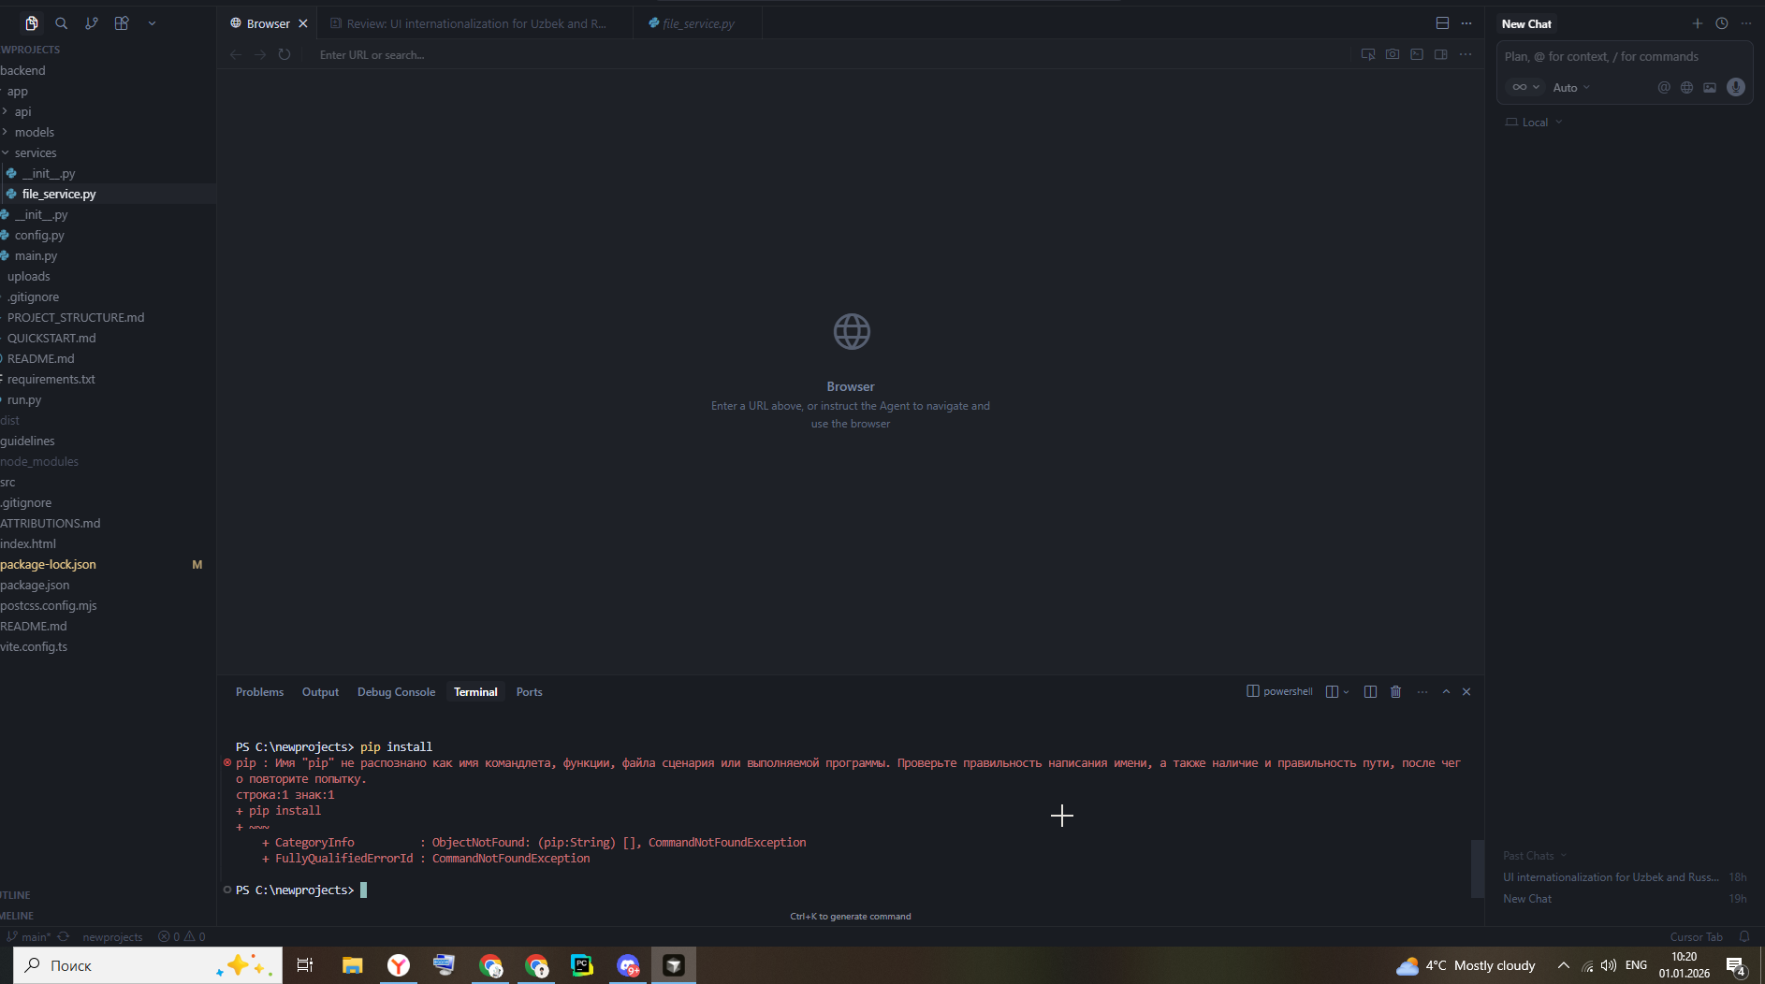
Task: Close the Browser tab
Action: point(303,23)
